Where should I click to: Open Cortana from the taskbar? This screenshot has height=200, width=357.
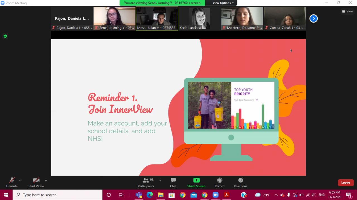click(109, 195)
